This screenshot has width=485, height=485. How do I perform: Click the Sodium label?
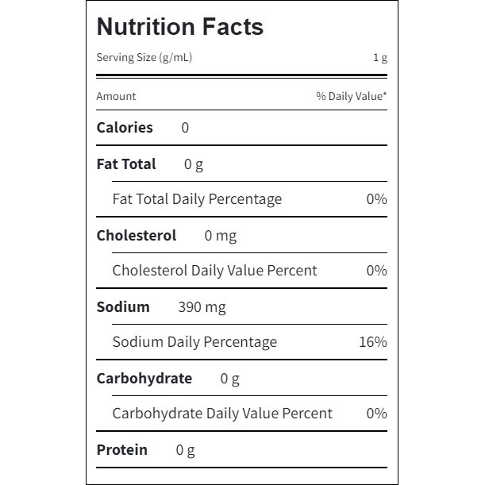[x=123, y=306]
